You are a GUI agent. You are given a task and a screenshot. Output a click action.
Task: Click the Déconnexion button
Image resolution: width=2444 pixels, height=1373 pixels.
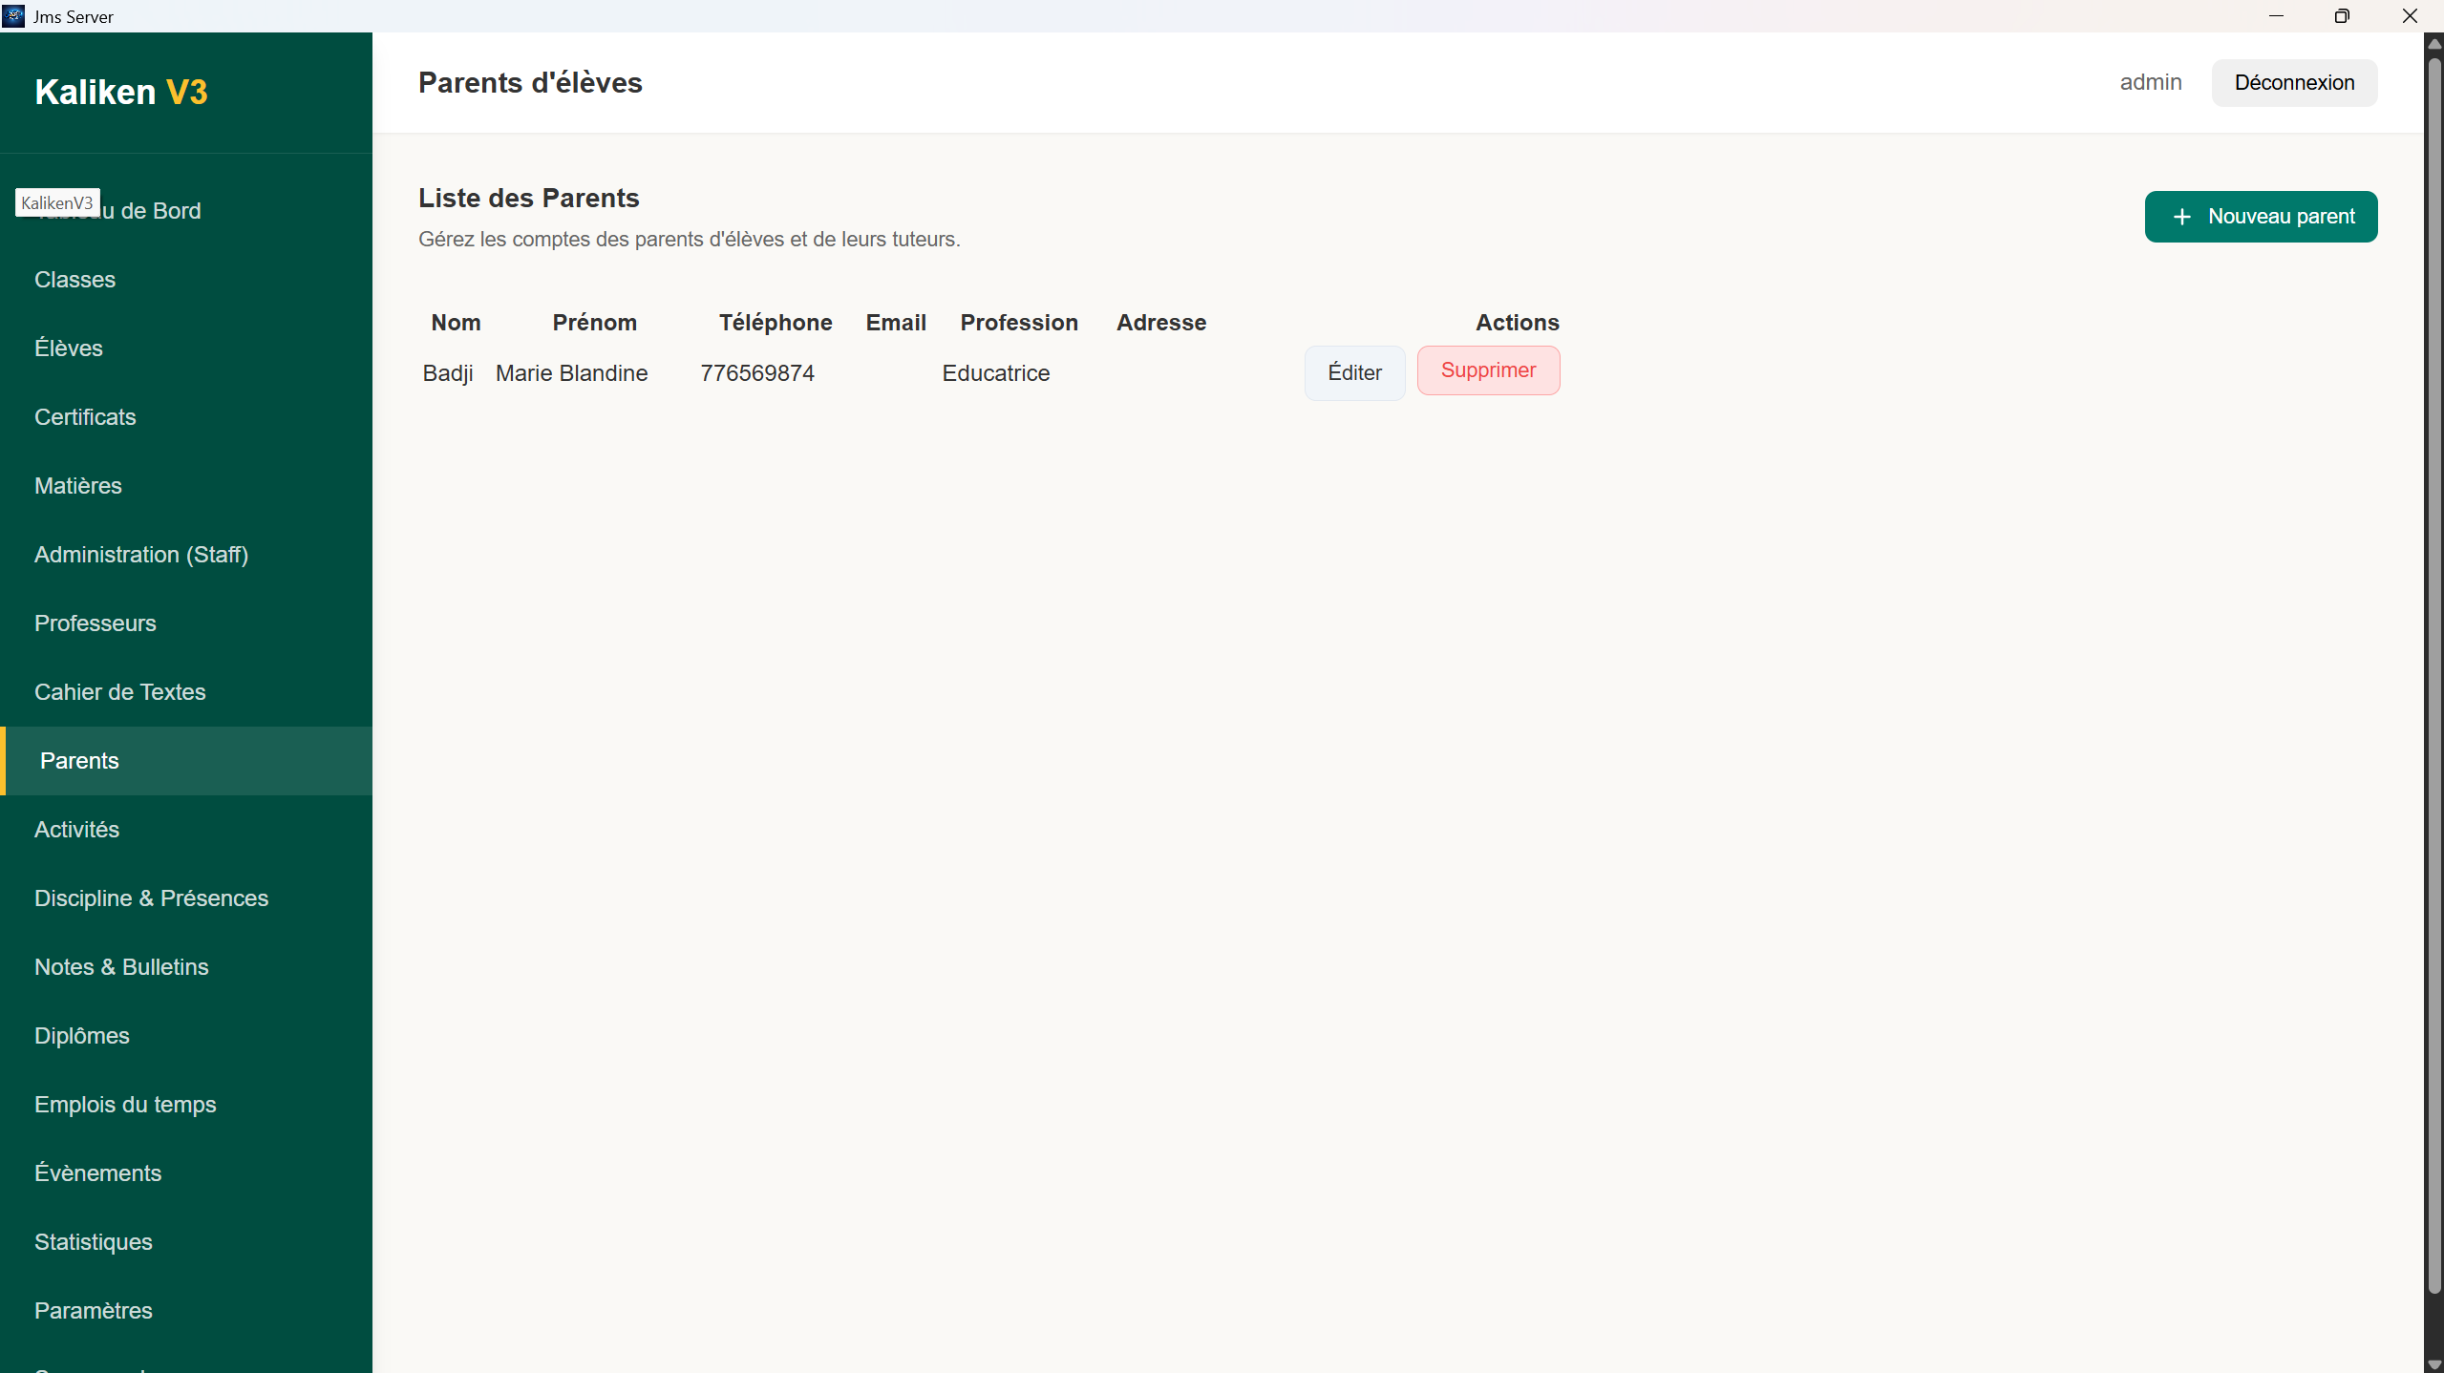(x=2294, y=82)
